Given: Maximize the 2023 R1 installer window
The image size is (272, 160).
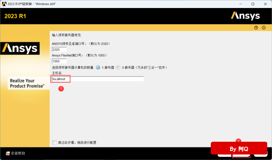Looking at the screenshot, I should [x=253, y=4].
